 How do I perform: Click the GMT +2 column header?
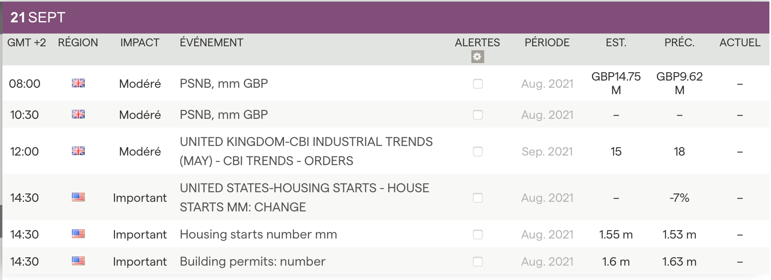[x=26, y=43]
